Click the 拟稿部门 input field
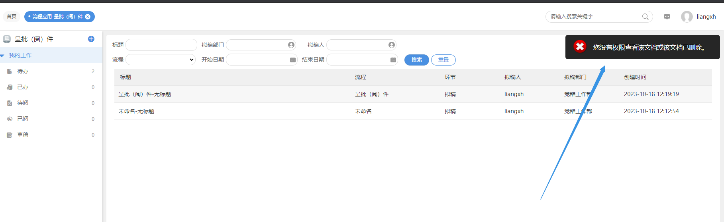The image size is (724, 222). [261, 45]
